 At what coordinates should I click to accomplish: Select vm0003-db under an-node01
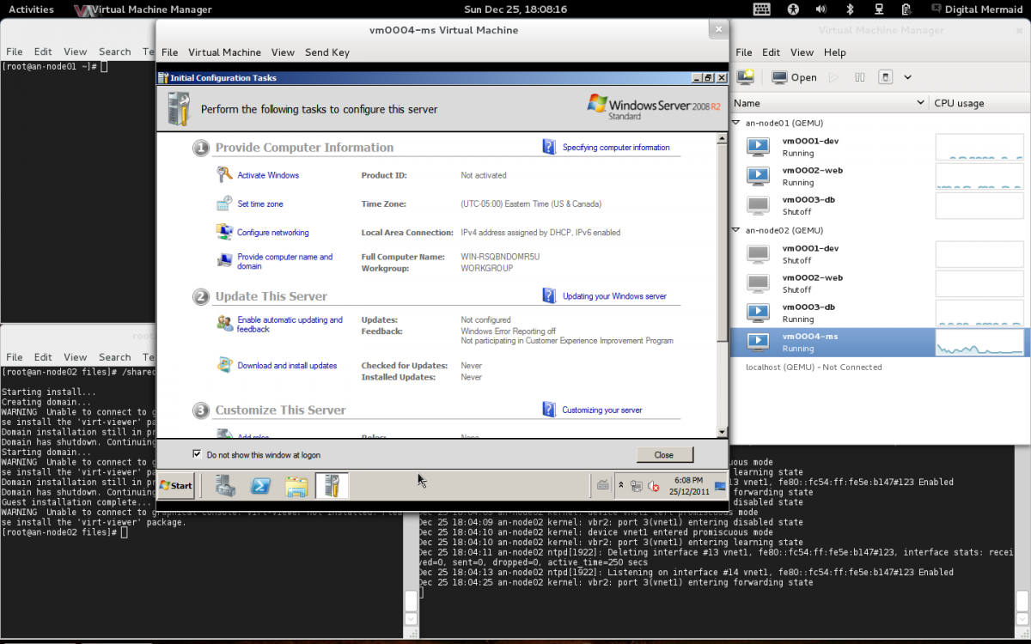coord(808,205)
